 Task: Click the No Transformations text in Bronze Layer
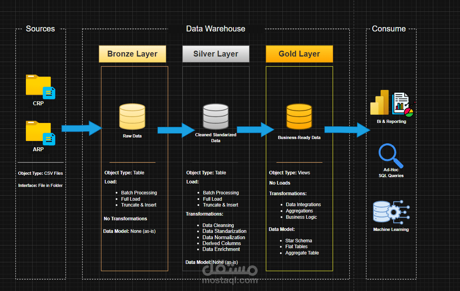coord(125,218)
